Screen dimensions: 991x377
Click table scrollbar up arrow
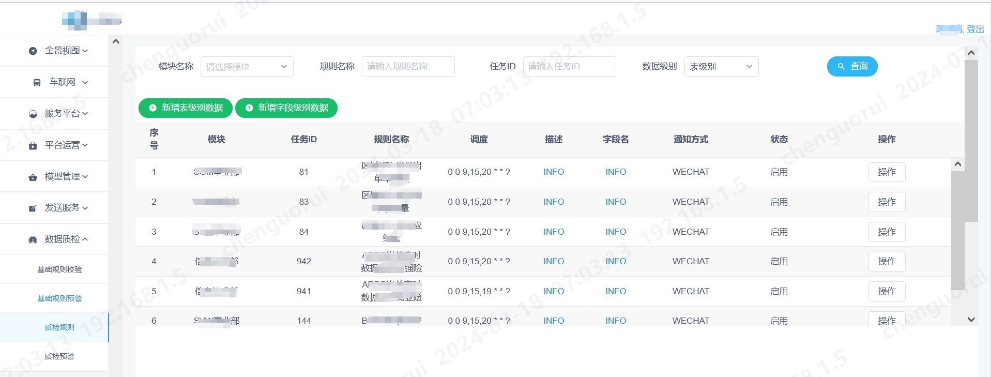(958, 164)
